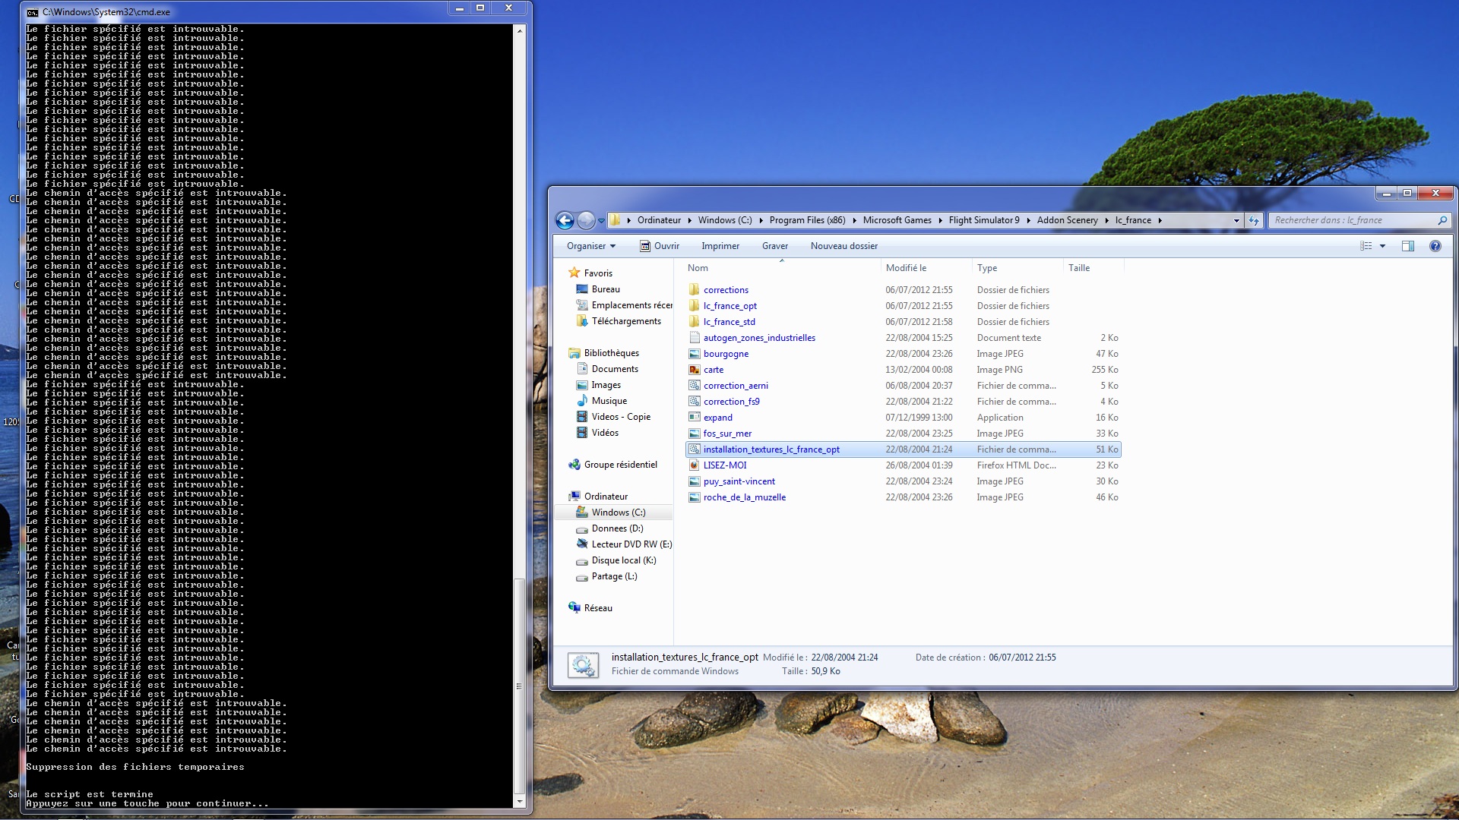
Task: Click Graver in the Explorer toolbar
Action: pyautogui.click(x=775, y=246)
